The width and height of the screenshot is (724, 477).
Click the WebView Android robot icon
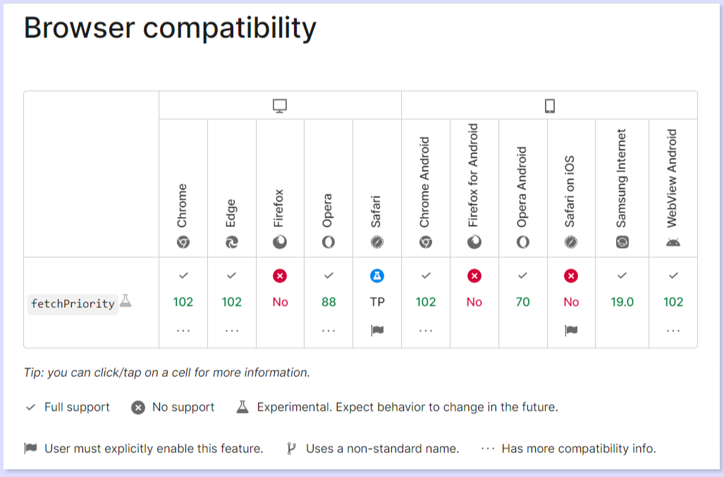673,242
